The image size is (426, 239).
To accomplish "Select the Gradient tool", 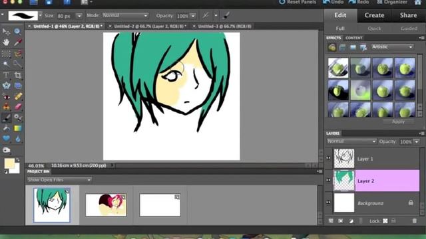I will pyautogui.click(x=17, y=128).
